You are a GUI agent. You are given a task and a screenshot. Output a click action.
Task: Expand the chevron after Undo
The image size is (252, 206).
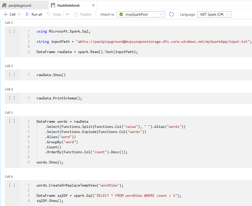[x=67, y=14]
